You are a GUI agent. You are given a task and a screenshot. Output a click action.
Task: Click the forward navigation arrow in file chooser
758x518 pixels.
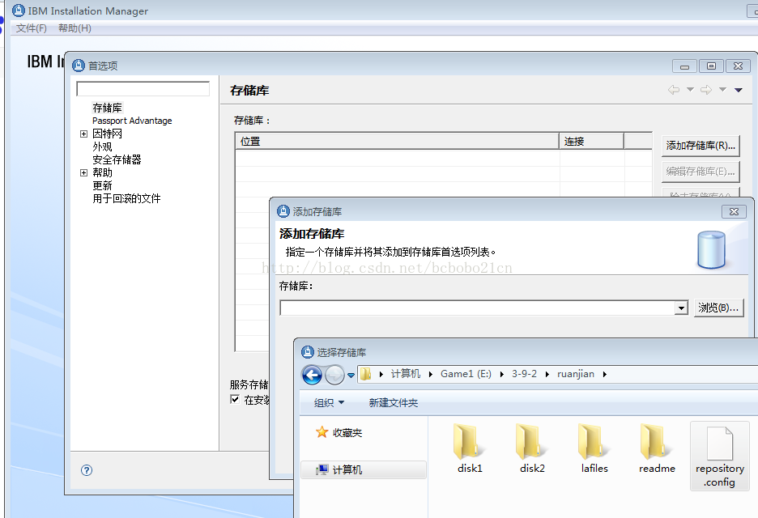coord(334,375)
